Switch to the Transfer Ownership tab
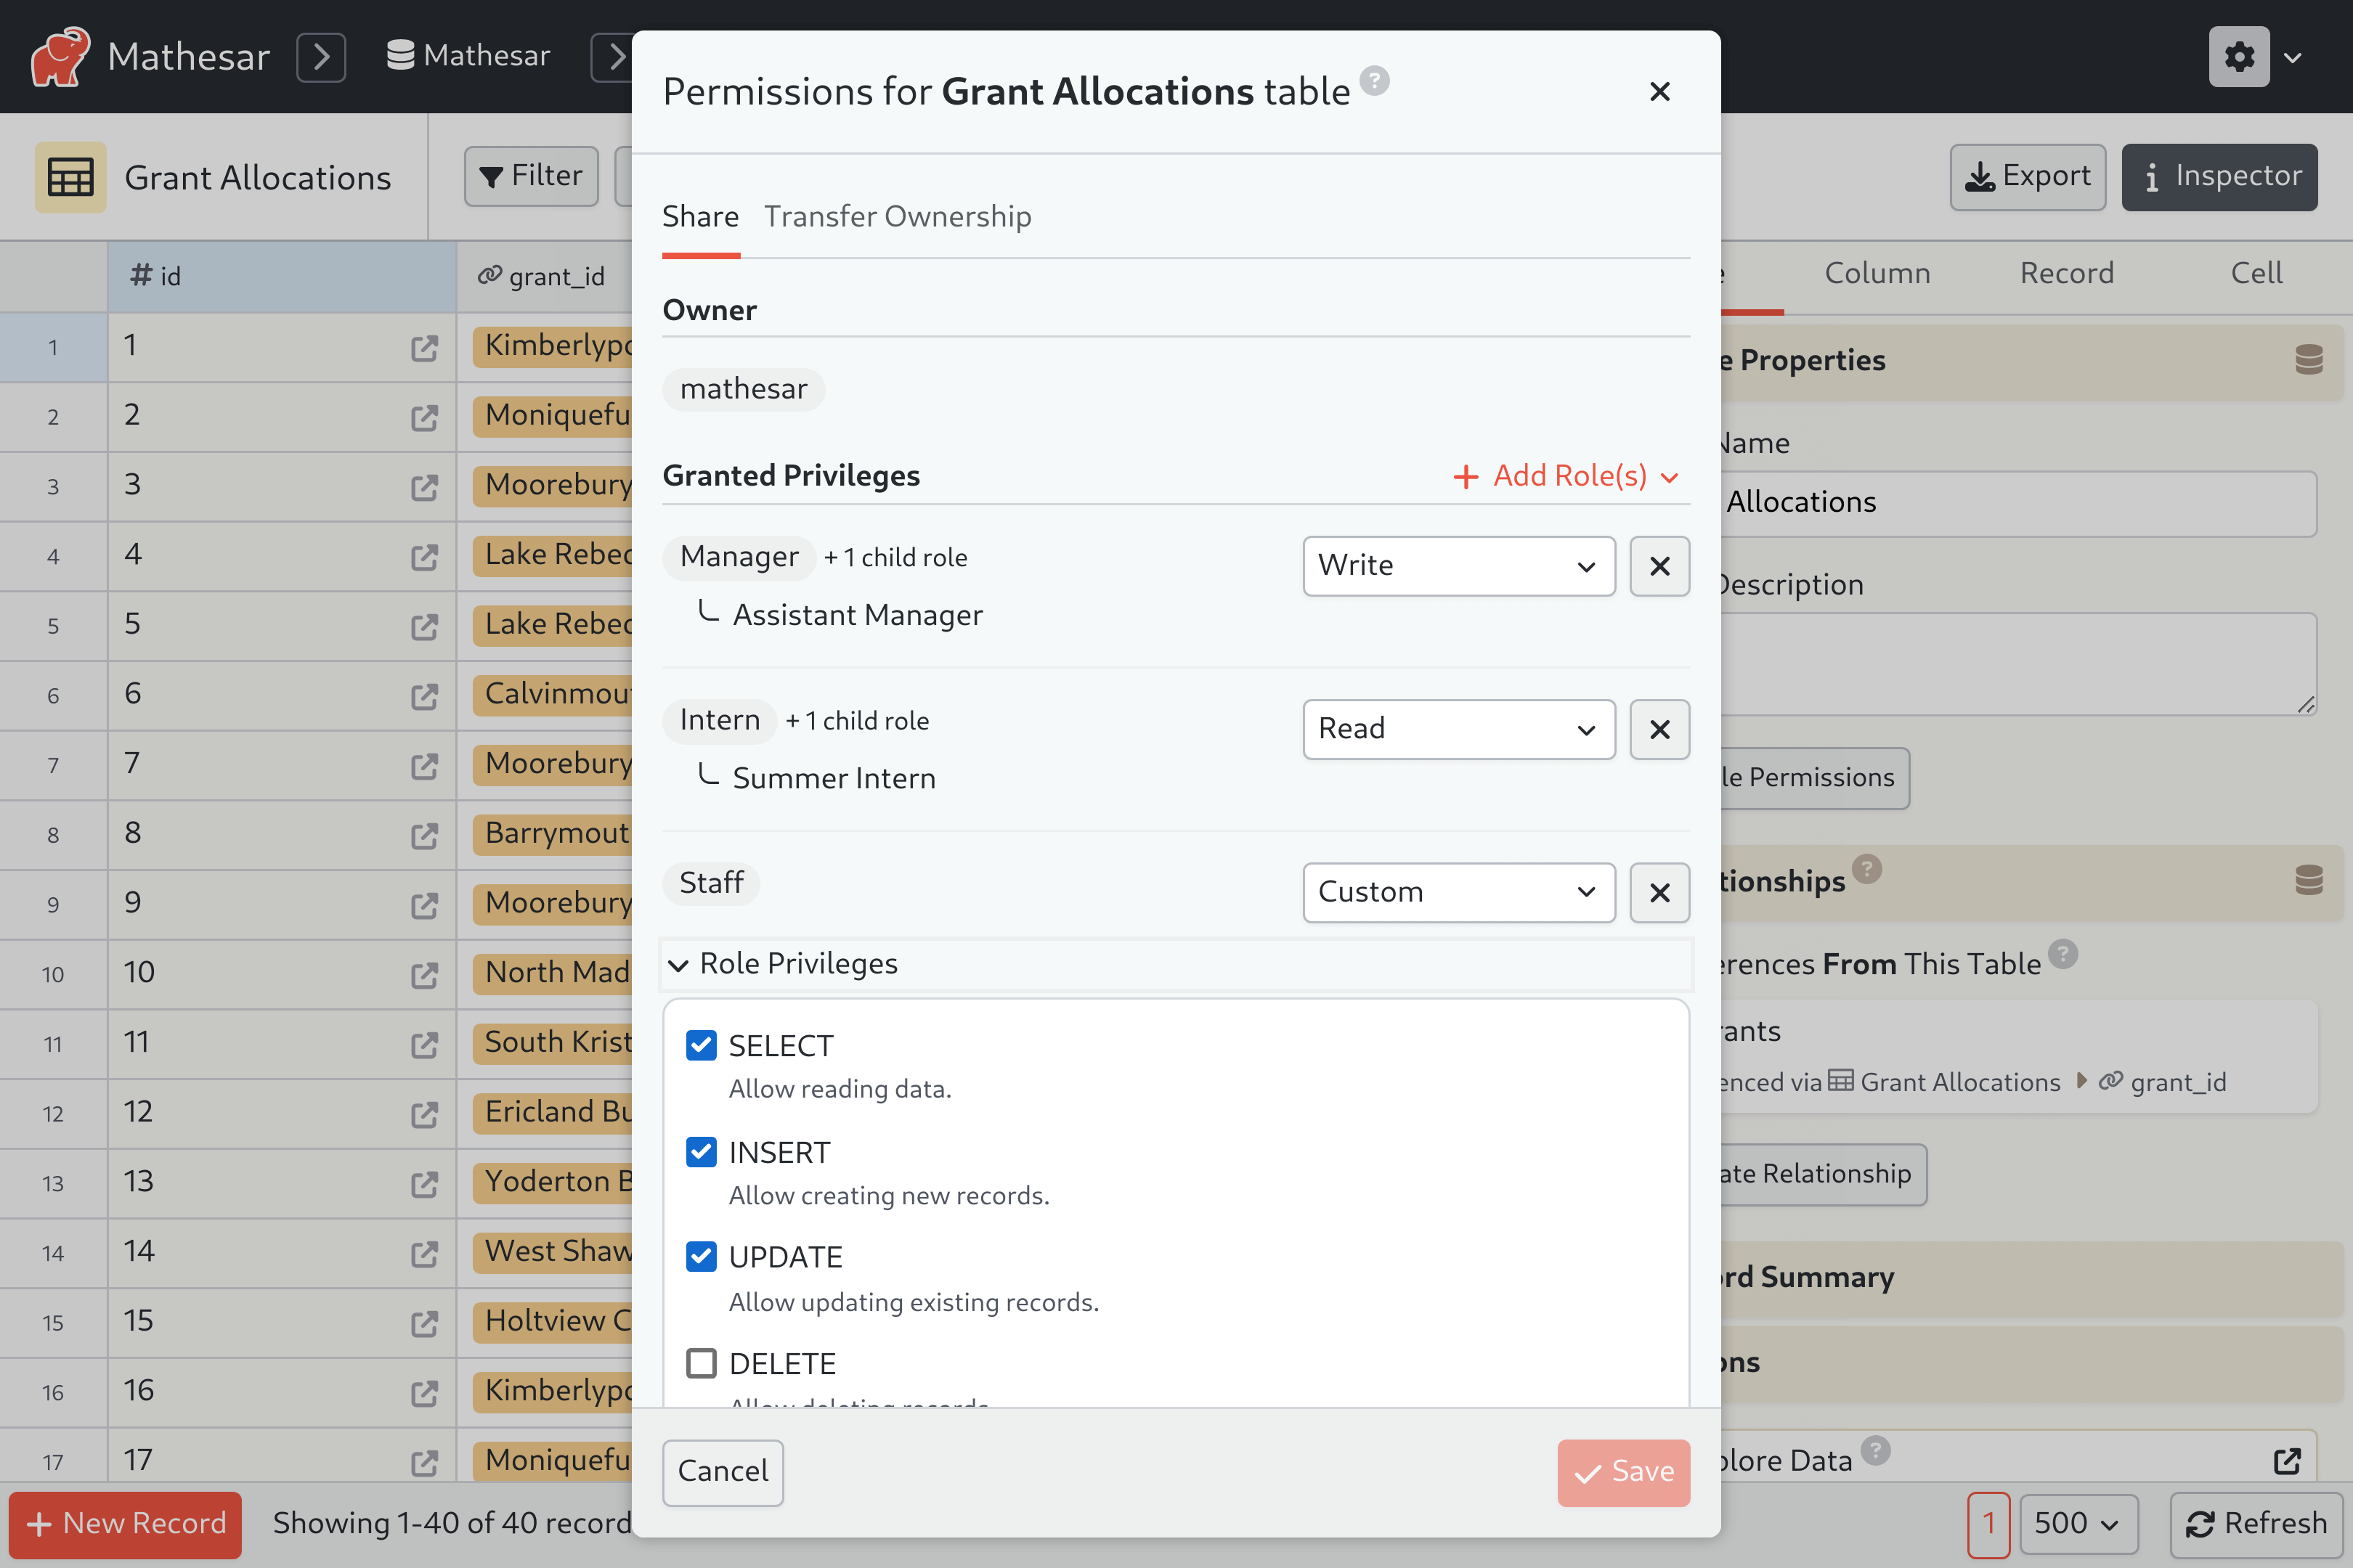Image resolution: width=2353 pixels, height=1568 pixels. pos(898,216)
